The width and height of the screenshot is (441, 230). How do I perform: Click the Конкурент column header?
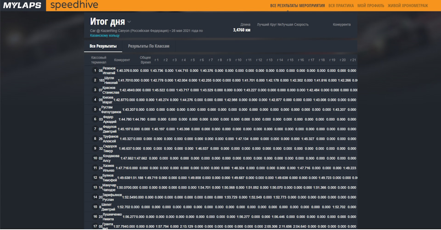coord(122,60)
